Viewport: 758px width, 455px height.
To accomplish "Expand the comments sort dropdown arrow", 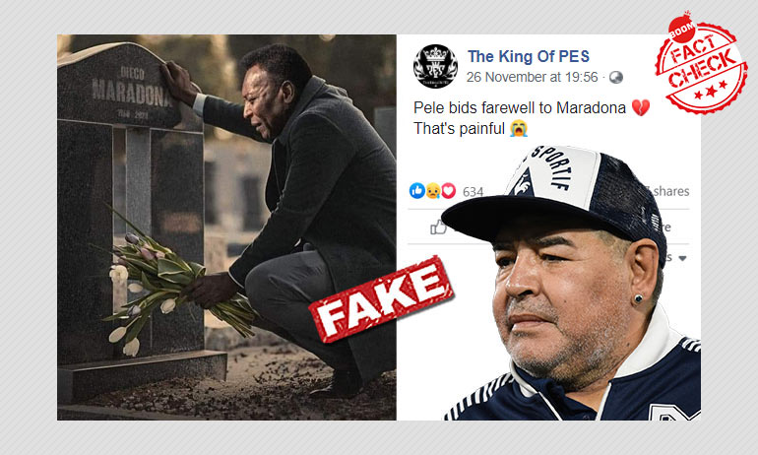I will [x=682, y=258].
